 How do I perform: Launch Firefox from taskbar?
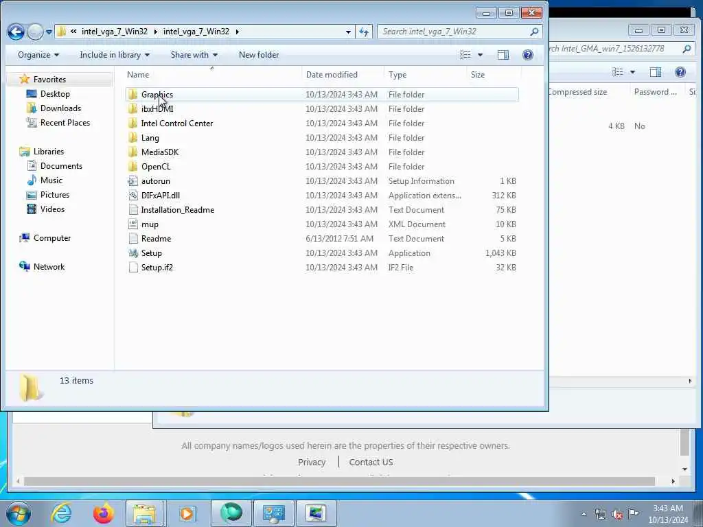coord(103,513)
